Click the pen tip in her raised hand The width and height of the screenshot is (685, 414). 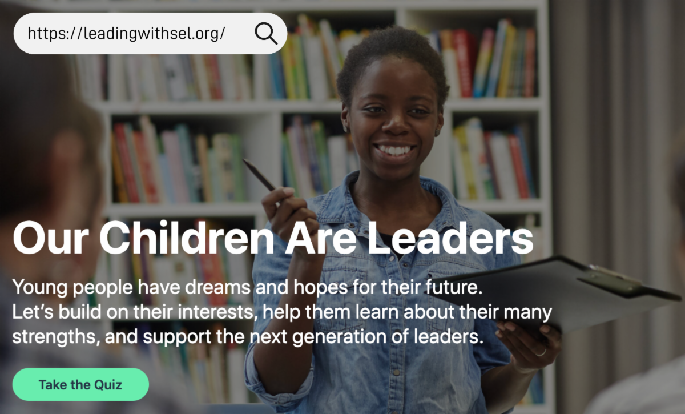(247, 163)
